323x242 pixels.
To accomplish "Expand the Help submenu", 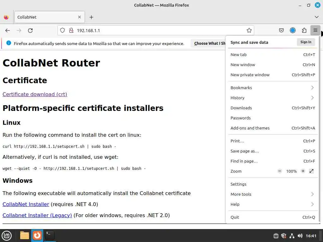I will (x=273, y=204).
